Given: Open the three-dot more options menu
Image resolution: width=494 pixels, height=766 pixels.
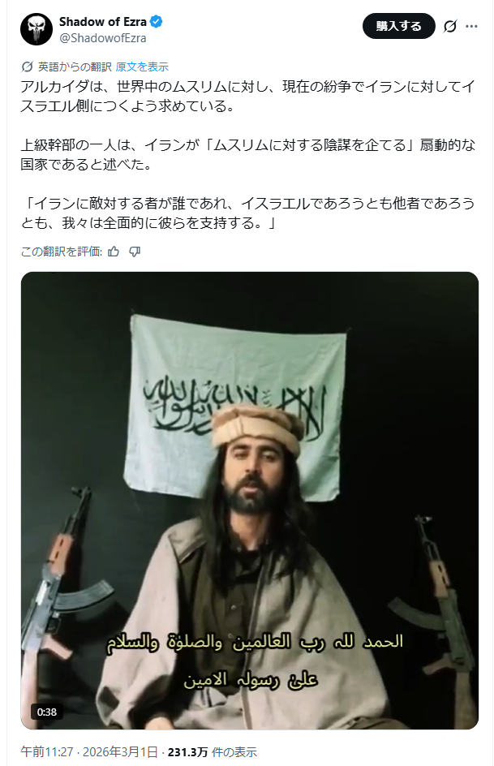Looking at the screenshot, I should pos(471,27).
